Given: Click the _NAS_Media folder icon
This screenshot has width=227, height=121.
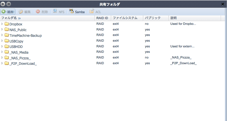Looking at the screenshot, I should click(x=7, y=52).
